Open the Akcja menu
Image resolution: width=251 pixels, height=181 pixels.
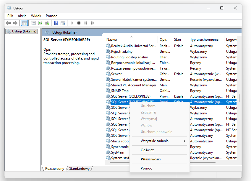coord(22,16)
